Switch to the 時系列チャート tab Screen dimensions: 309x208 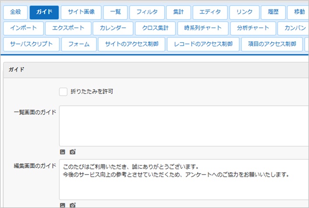[x=203, y=28]
